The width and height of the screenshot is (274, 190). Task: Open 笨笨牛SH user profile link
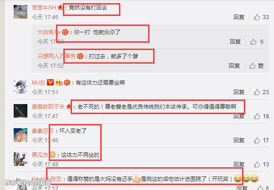44,7
